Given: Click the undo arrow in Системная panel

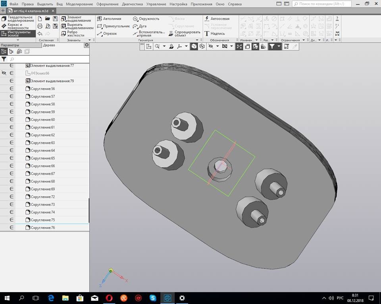Looking at the screenshot, I should (x=40, y=34).
